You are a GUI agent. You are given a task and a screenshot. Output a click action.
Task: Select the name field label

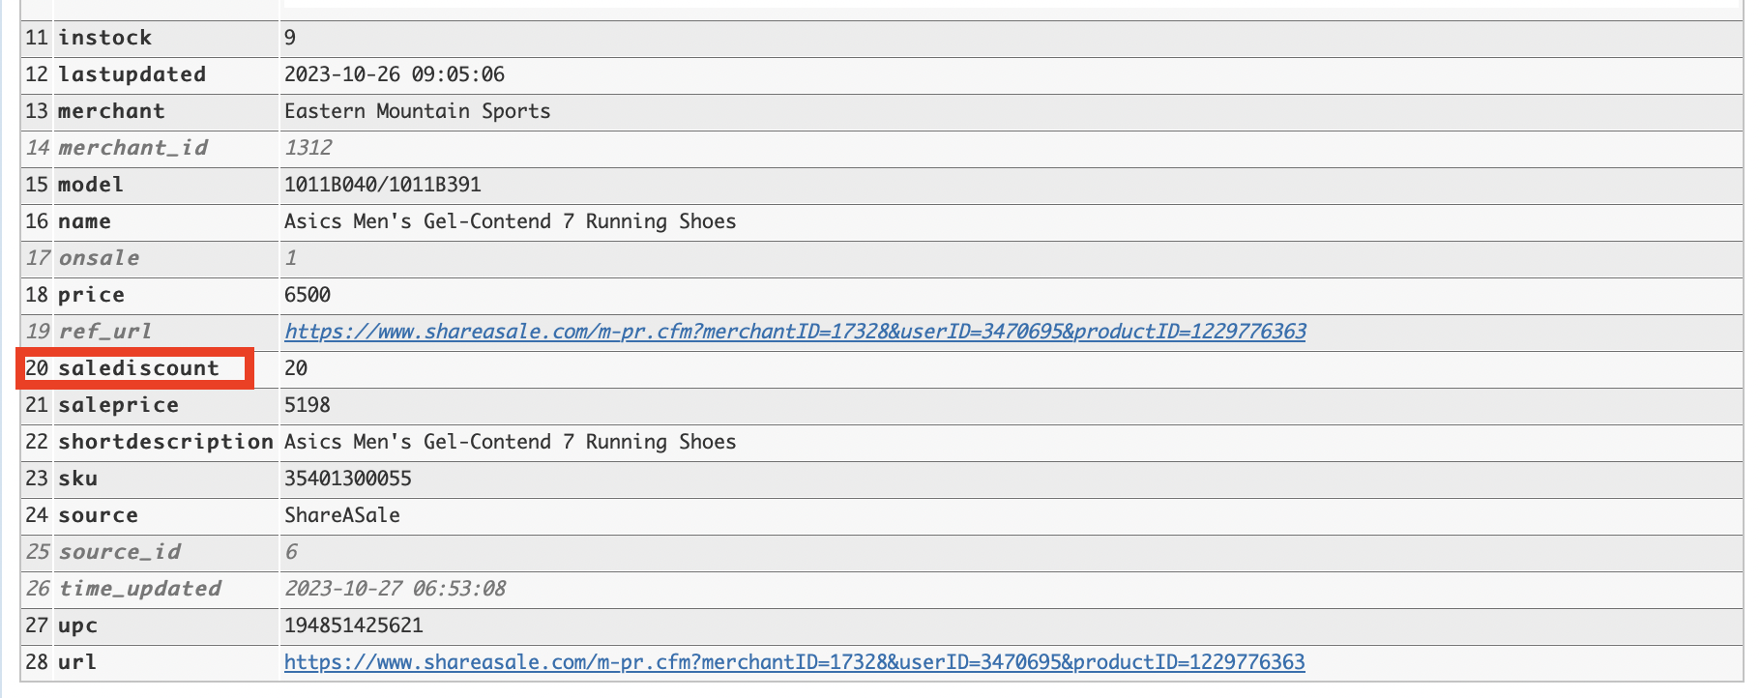click(84, 221)
